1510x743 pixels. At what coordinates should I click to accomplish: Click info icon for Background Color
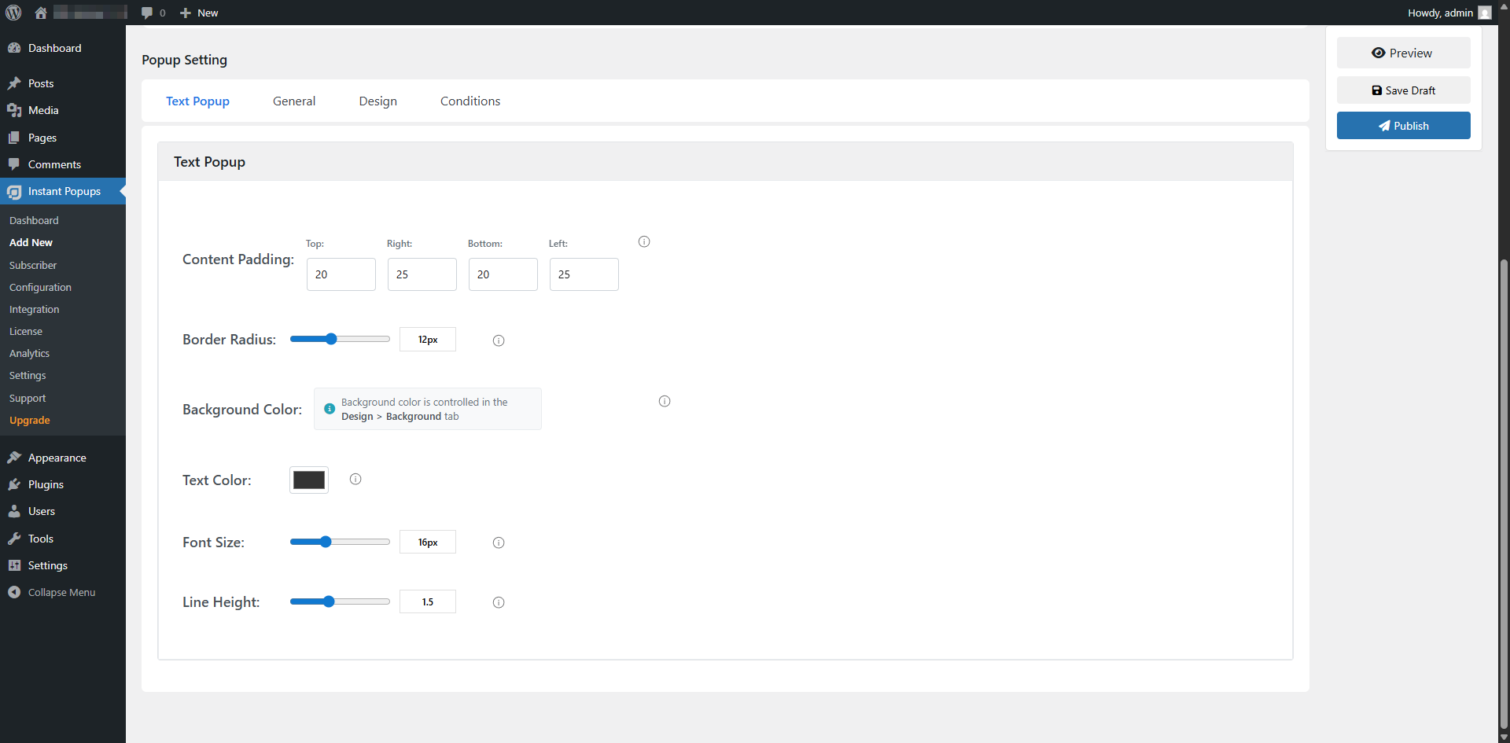click(x=665, y=401)
